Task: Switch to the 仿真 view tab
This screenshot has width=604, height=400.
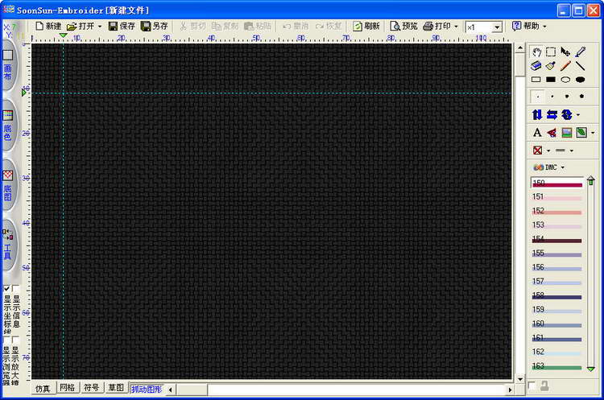Action: pos(43,389)
